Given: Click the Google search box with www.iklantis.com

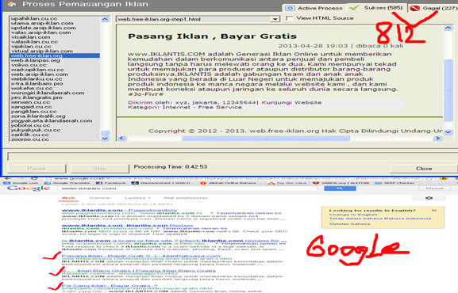Looking at the screenshot, I should click(187, 188).
